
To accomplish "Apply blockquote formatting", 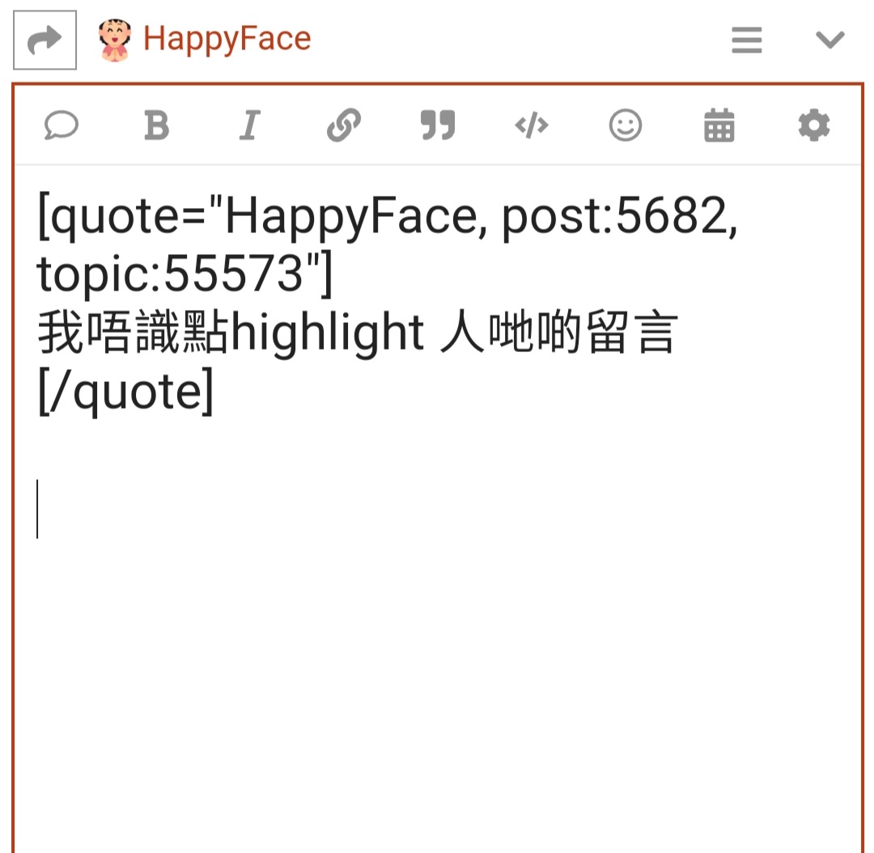I will (438, 125).
